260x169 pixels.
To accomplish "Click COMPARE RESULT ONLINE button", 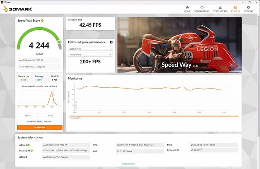I will [39, 122].
